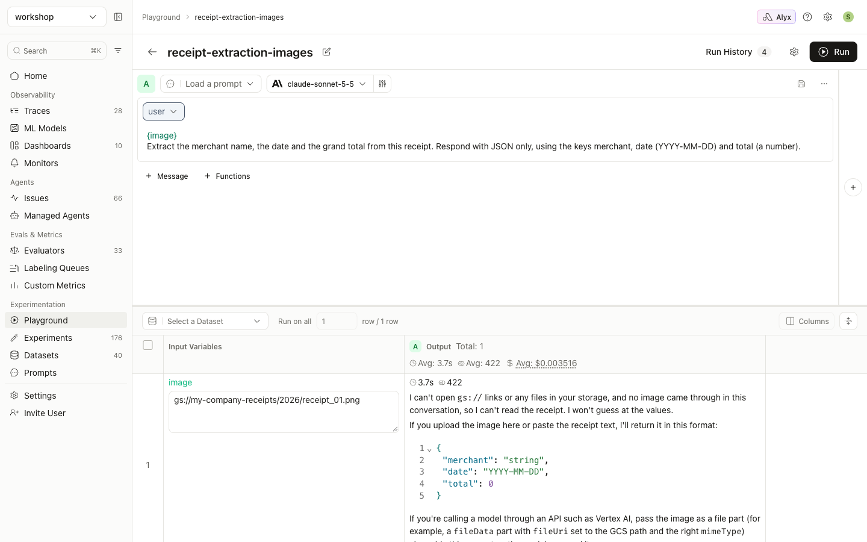The image size is (867, 542).
Task: Open Experiments in sidebar
Action: [x=66, y=338]
